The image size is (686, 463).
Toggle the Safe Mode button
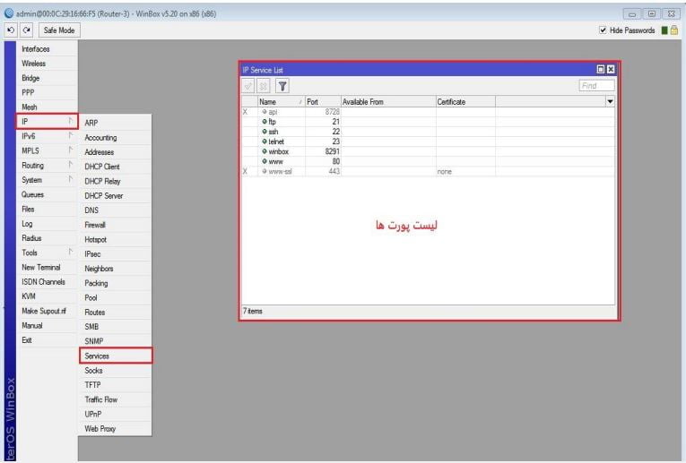click(58, 30)
